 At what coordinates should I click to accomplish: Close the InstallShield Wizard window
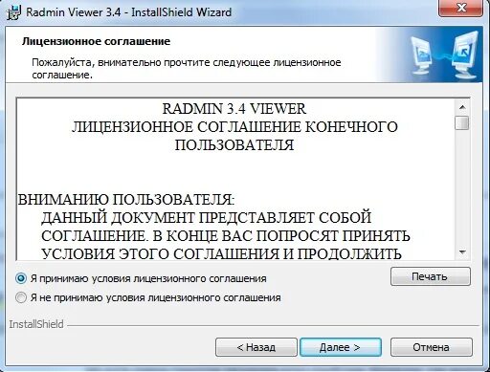(x=461, y=8)
